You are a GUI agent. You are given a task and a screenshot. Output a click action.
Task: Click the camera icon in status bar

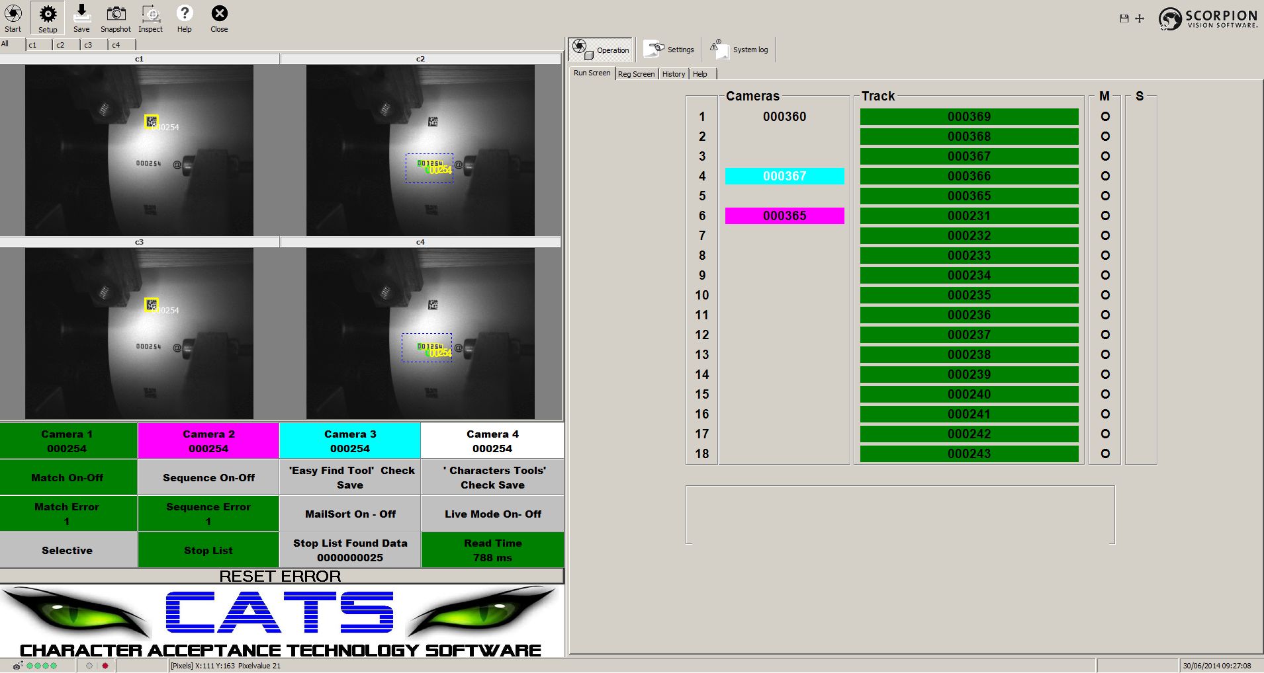coord(18,666)
